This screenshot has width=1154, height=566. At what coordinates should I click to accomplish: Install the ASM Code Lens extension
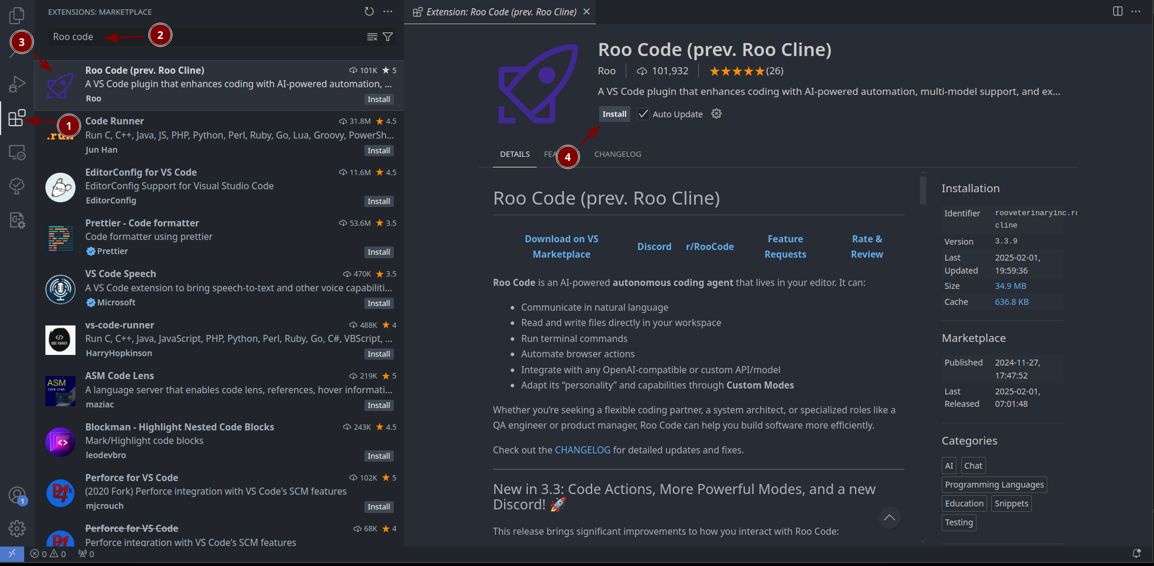pyautogui.click(x=379, y=405)
